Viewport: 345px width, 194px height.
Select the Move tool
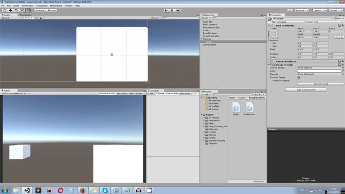click(x=10, y=10)
